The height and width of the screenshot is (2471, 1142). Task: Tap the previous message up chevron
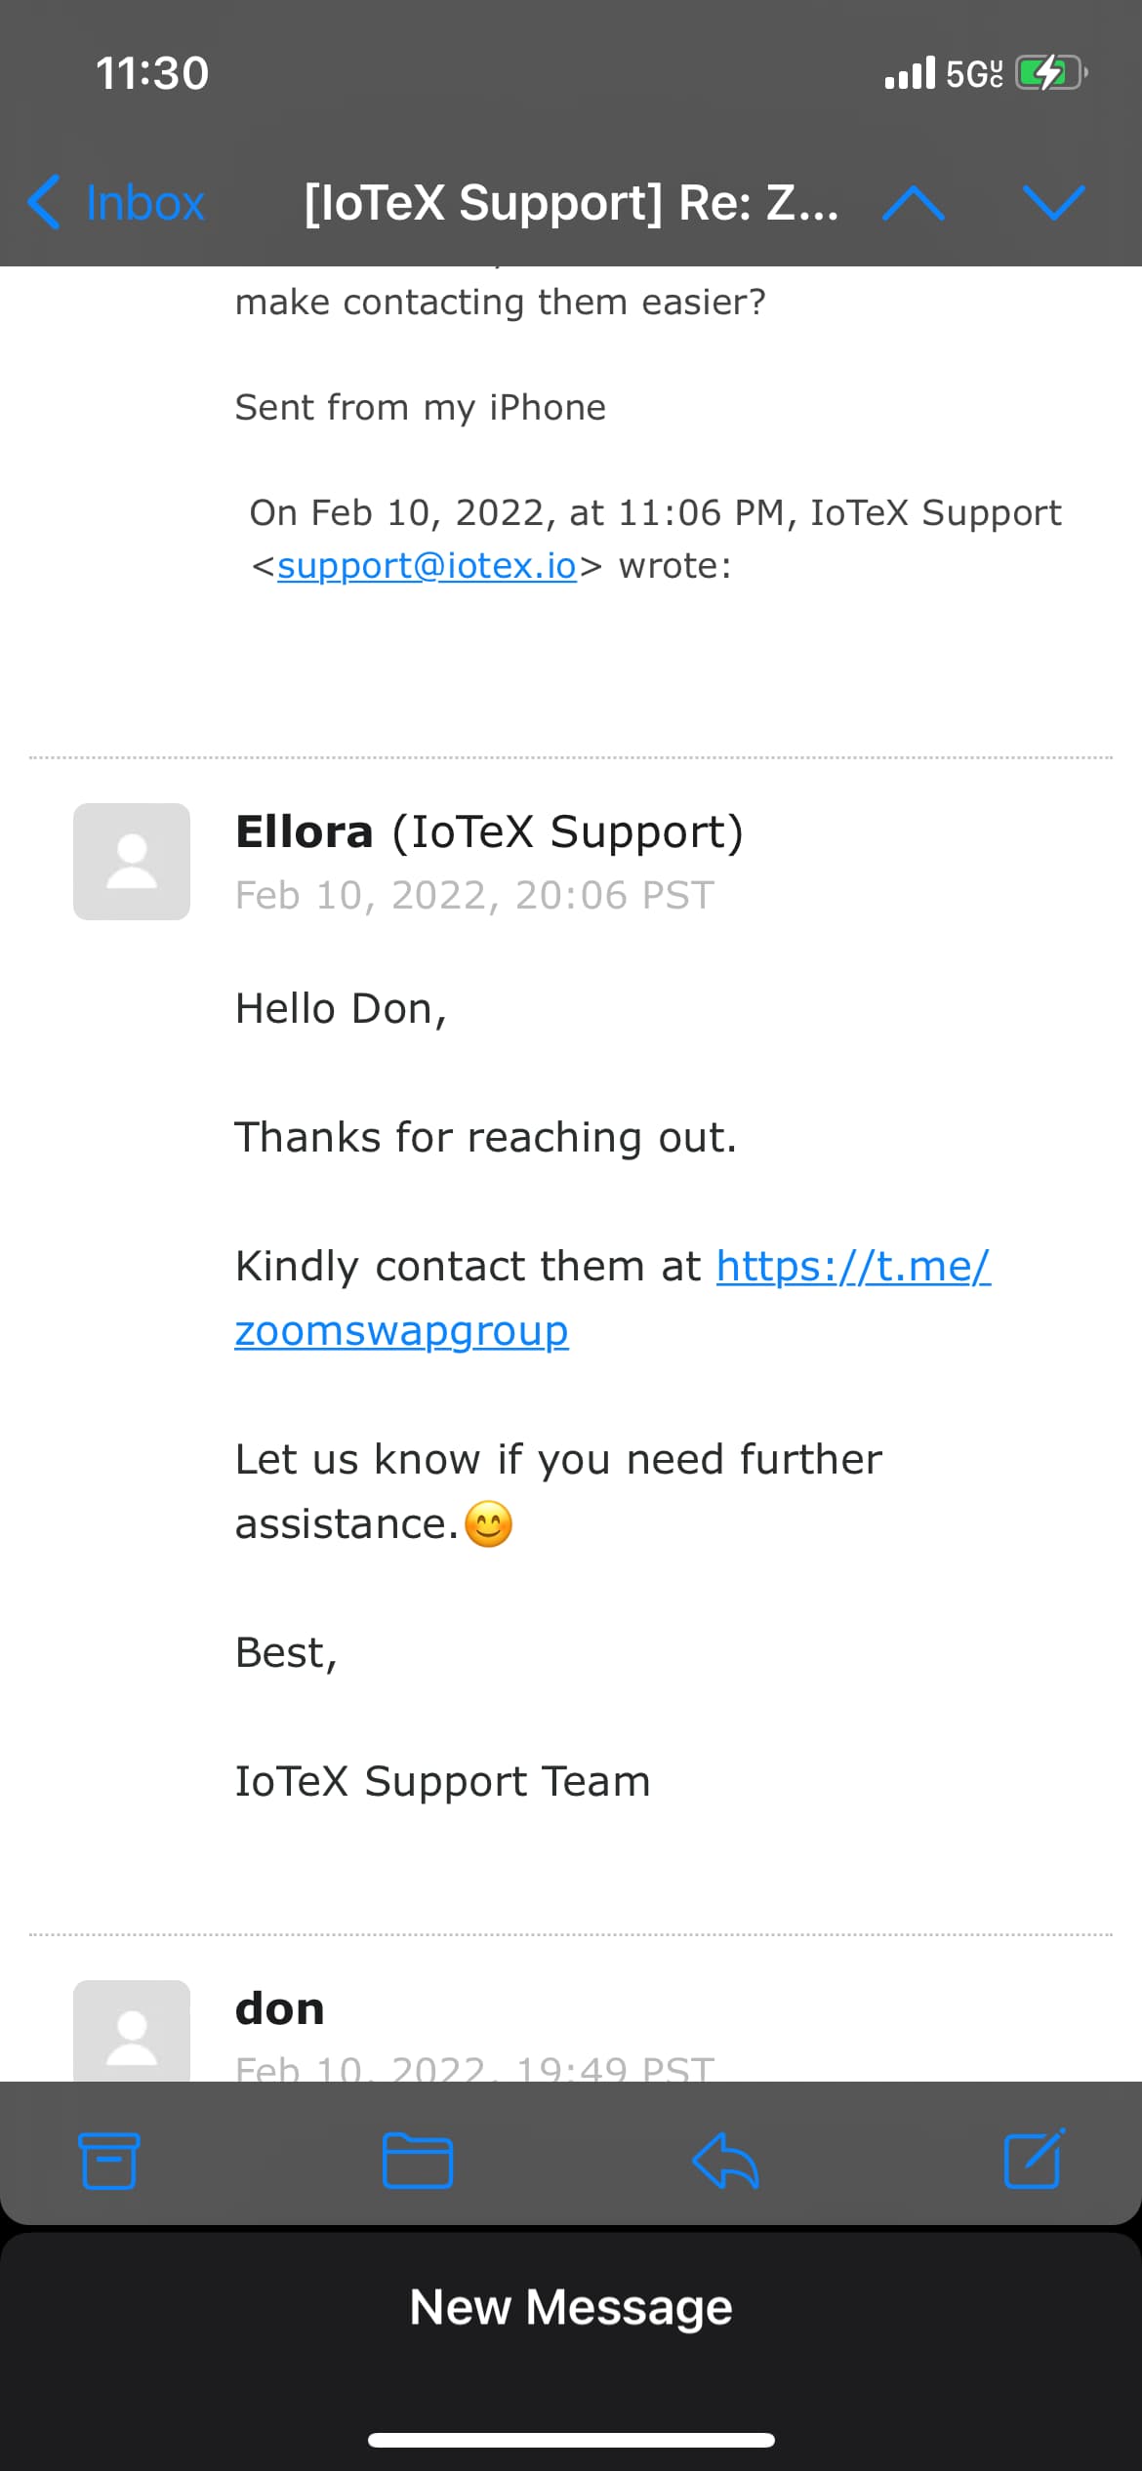(913, 203)
